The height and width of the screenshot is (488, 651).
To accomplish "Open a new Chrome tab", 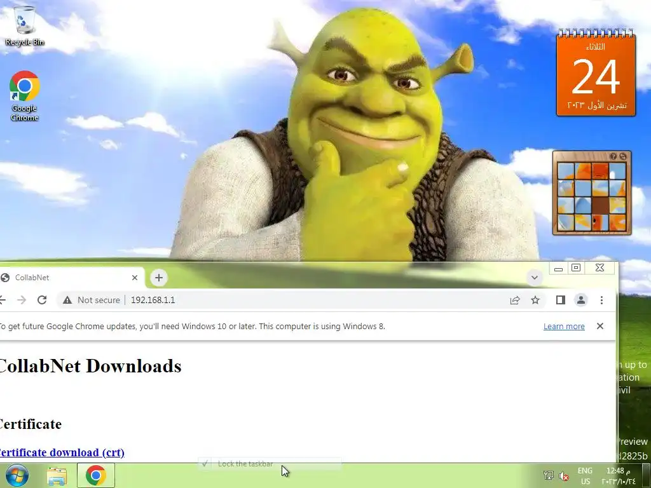I will pos(158,278).
